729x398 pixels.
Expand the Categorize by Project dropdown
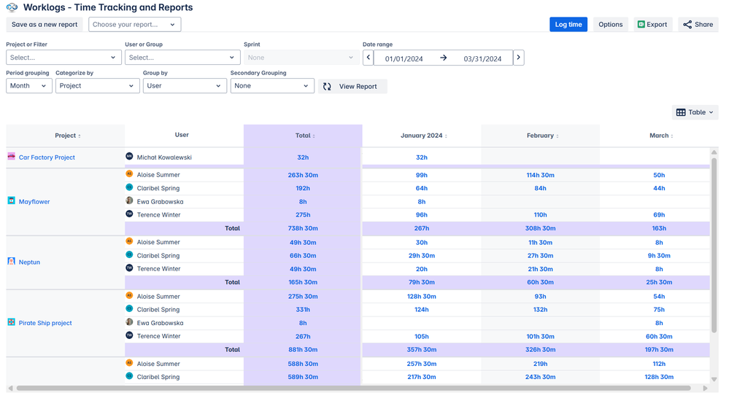point(97,86)
